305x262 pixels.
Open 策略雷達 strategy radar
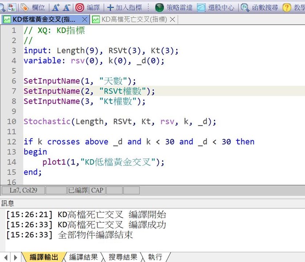coord(160,7)
